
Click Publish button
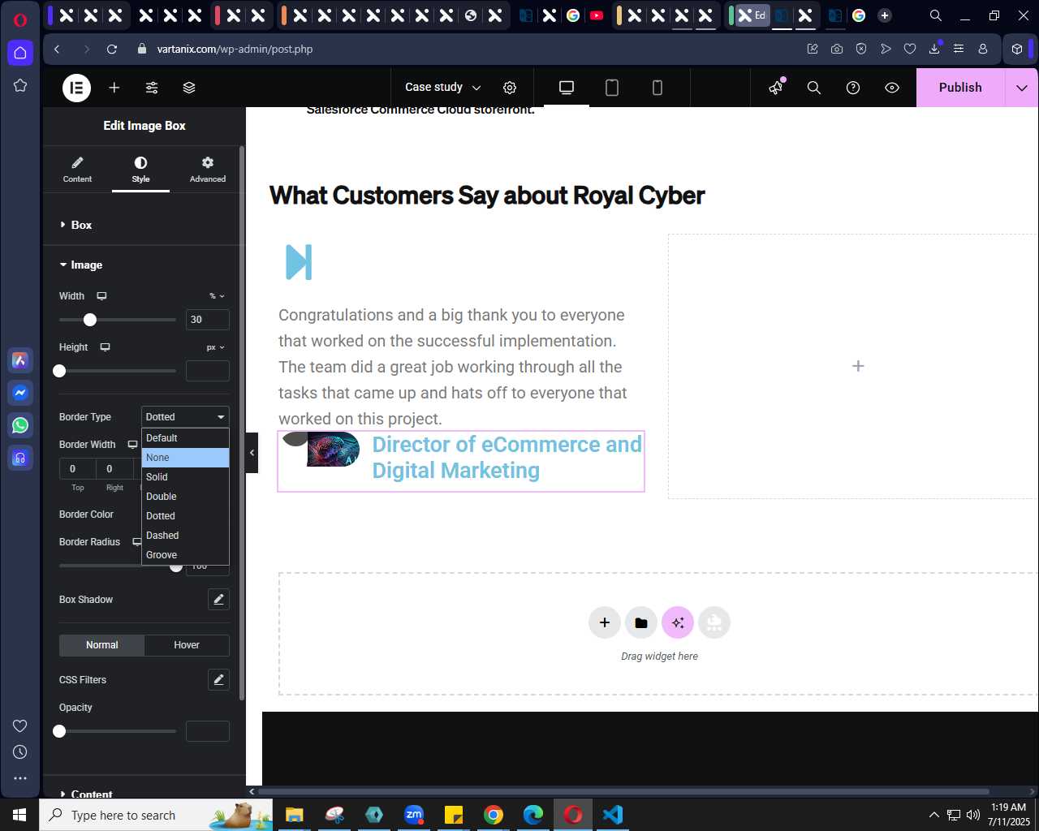point(960,88)
